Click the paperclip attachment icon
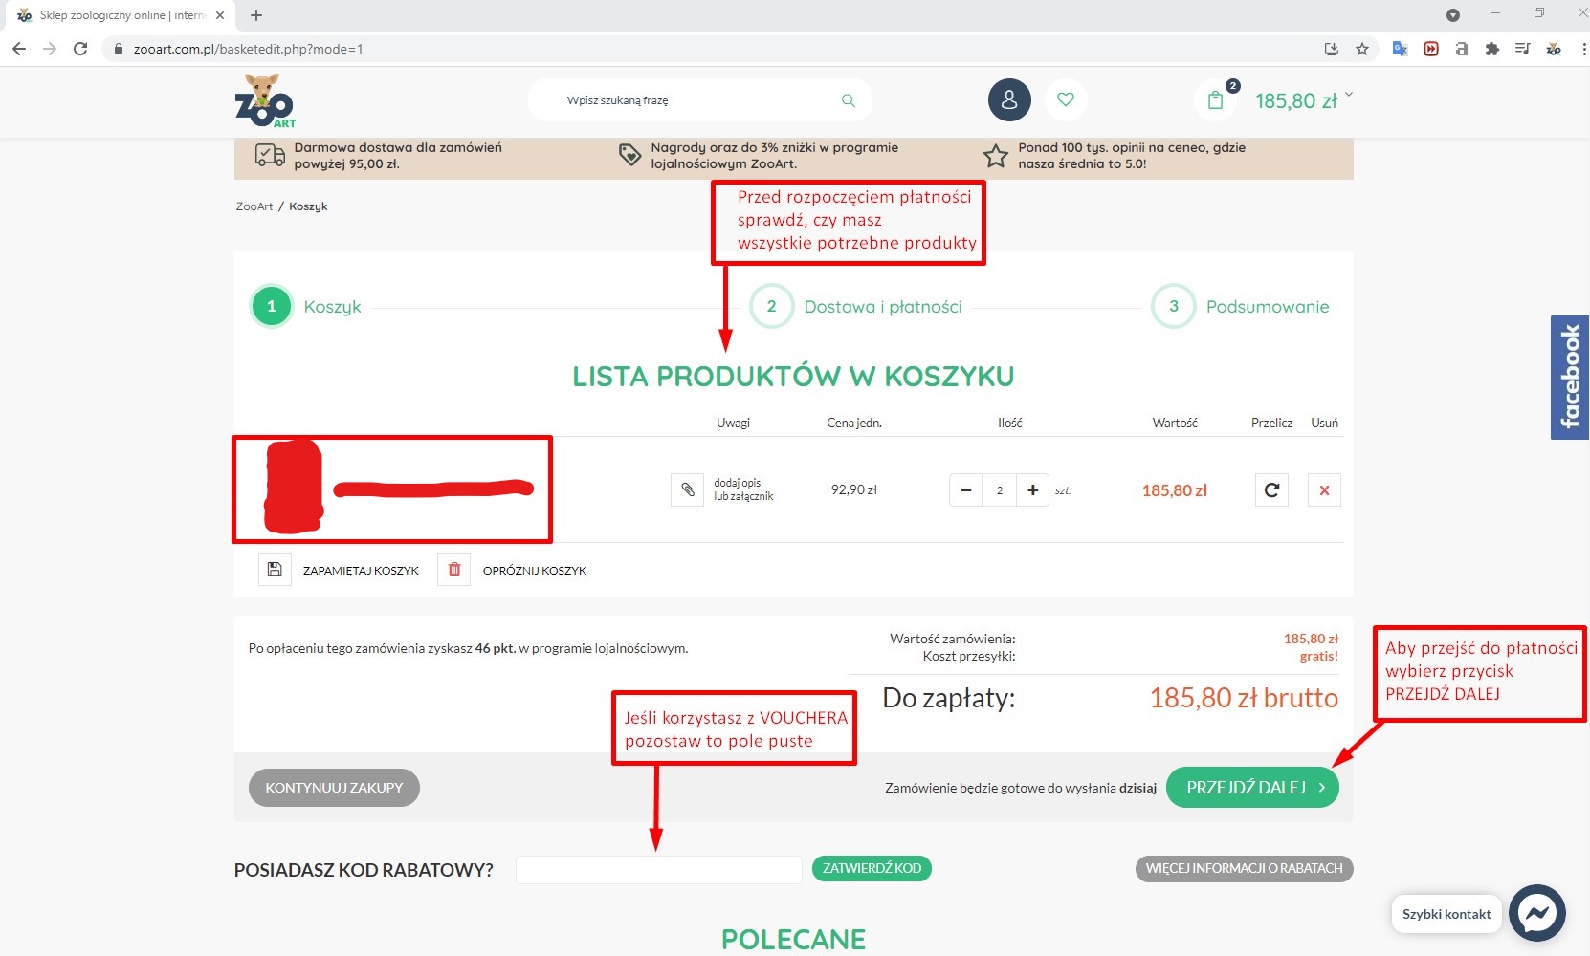This screenshot has width=1590, height=956. (x=688, y=490)
